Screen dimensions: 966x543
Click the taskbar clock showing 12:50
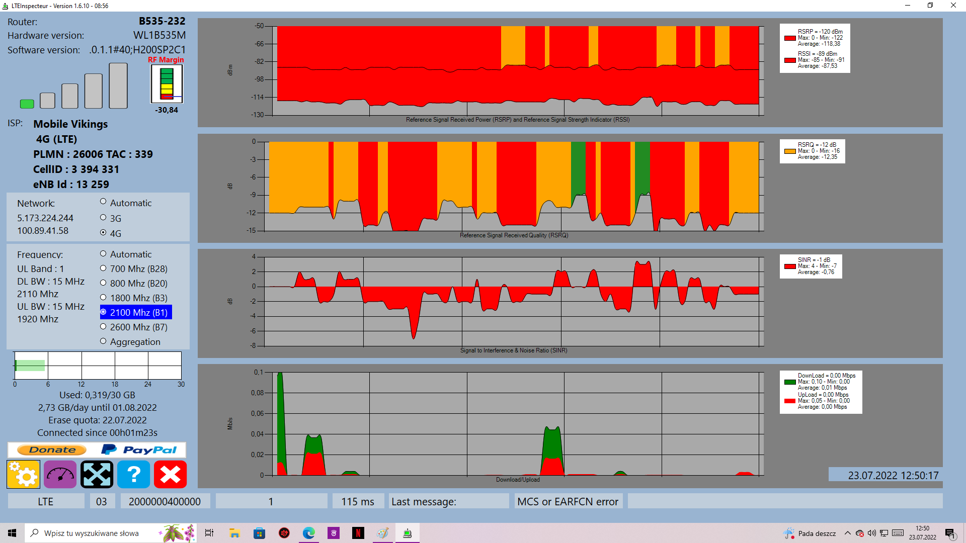click(923, 533)
